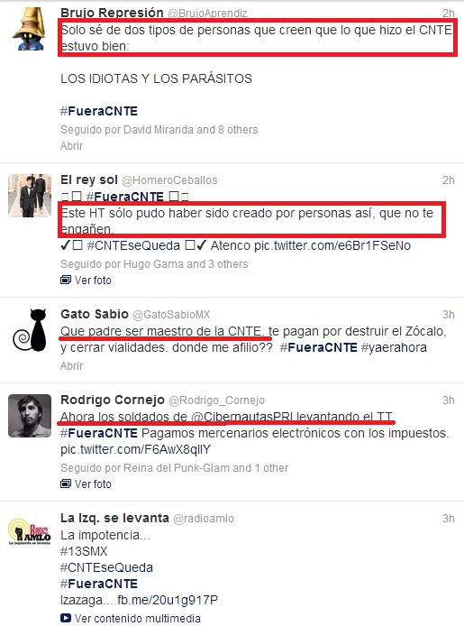Expand Gato Sabio's tweet with Abrir

pos(72,365)
